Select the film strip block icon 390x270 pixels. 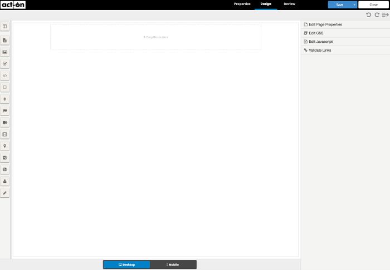(x=4, y=134)
